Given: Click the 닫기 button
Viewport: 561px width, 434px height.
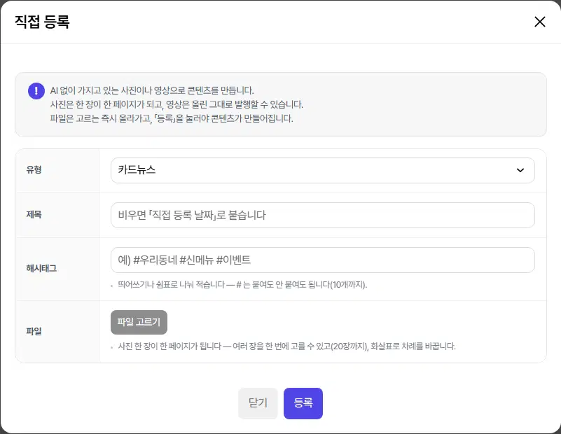Looking at the screenshot, I should [258, 403].
